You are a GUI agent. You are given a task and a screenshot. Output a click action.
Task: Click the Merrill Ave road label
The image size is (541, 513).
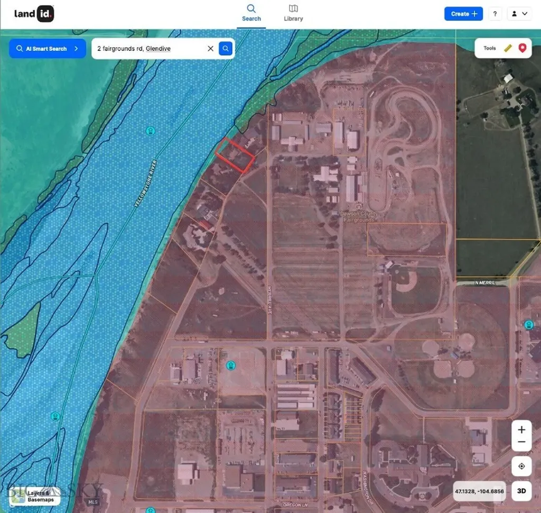[x=270, y=300]
